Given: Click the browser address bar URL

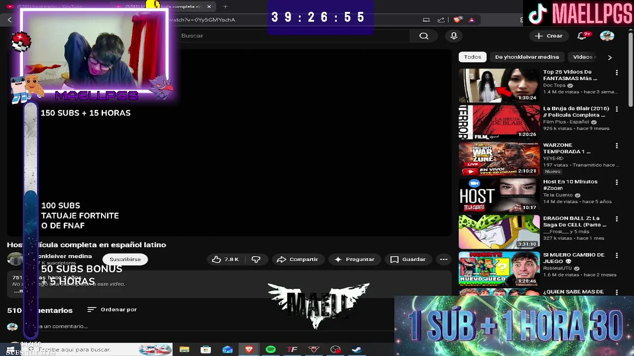Looking at the screenshot, I should pos(202,20).
